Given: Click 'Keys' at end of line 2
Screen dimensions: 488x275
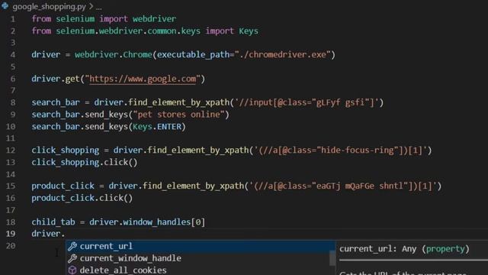Looking at the screenshot, I should tap(249, 31).
